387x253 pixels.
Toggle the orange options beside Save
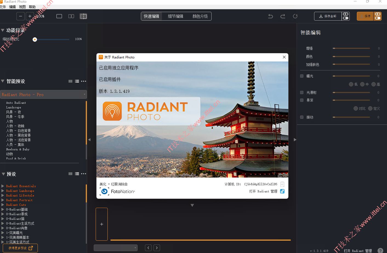click(x=378, y=16)
